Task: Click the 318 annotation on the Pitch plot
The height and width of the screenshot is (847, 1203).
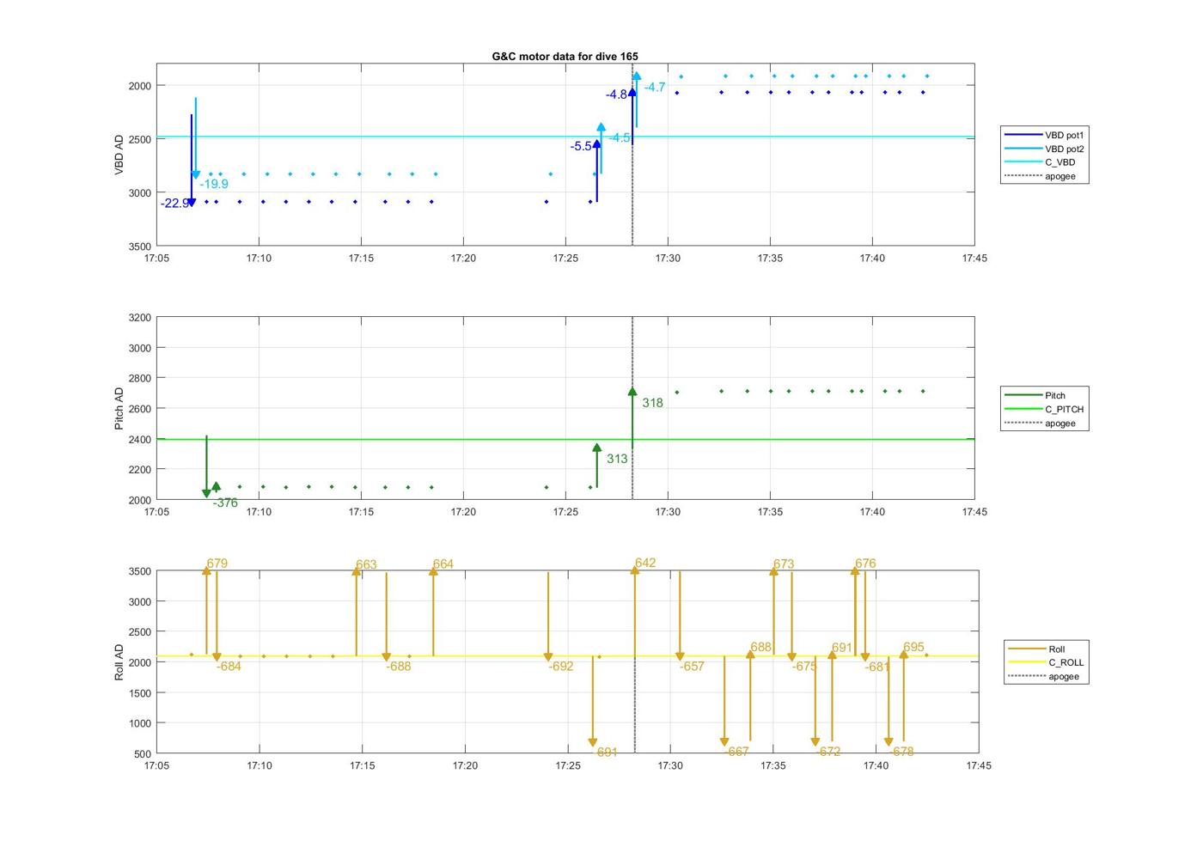Action: click(x=652, y=403)
